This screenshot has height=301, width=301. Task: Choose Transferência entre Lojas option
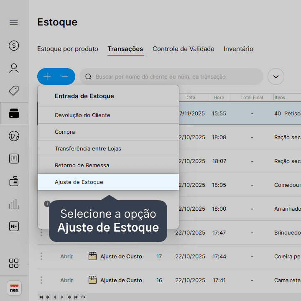(108, 148)
